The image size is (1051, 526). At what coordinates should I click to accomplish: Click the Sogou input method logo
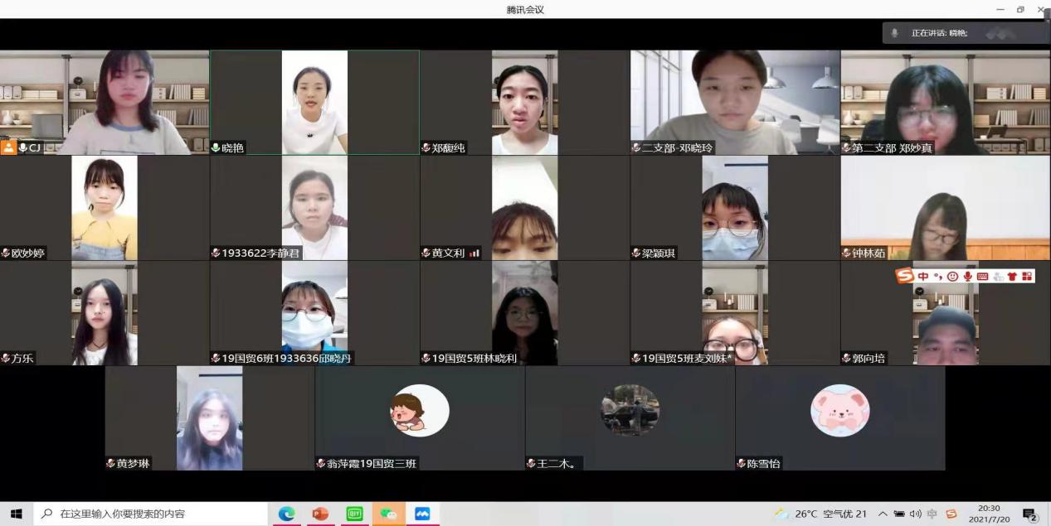[x=904, y=276]
